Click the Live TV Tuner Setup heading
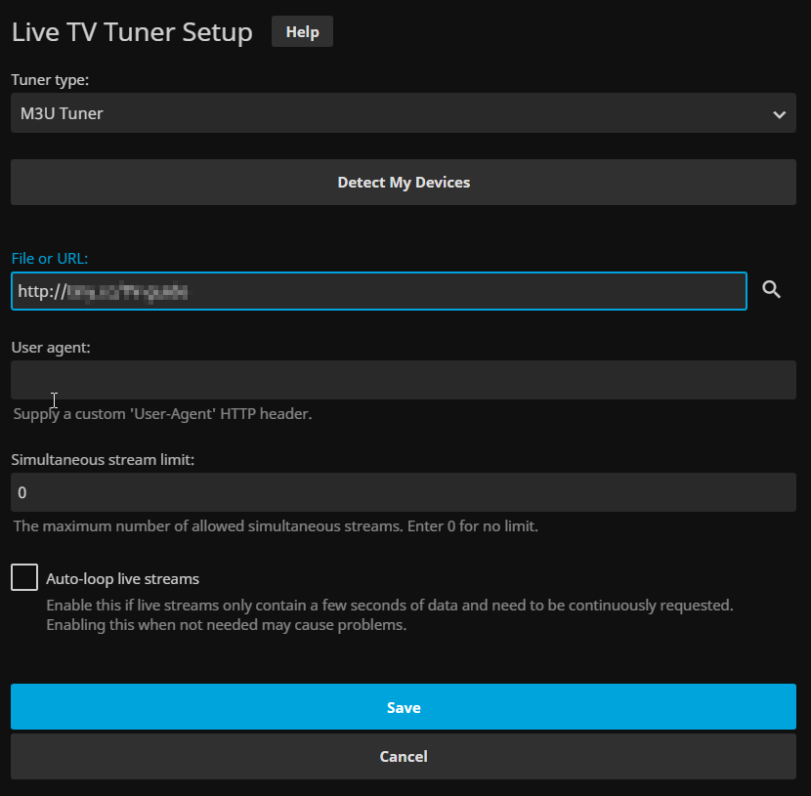Screen dimensions: 811x796 pyautogui.click(x=132, y=32)
